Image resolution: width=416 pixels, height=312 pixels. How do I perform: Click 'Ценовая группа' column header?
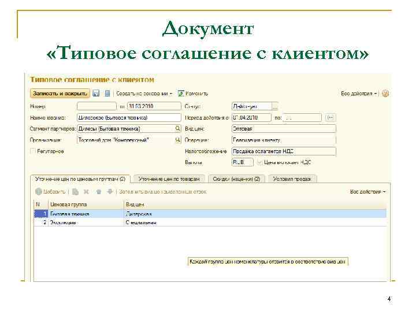[x=86, y=205]
